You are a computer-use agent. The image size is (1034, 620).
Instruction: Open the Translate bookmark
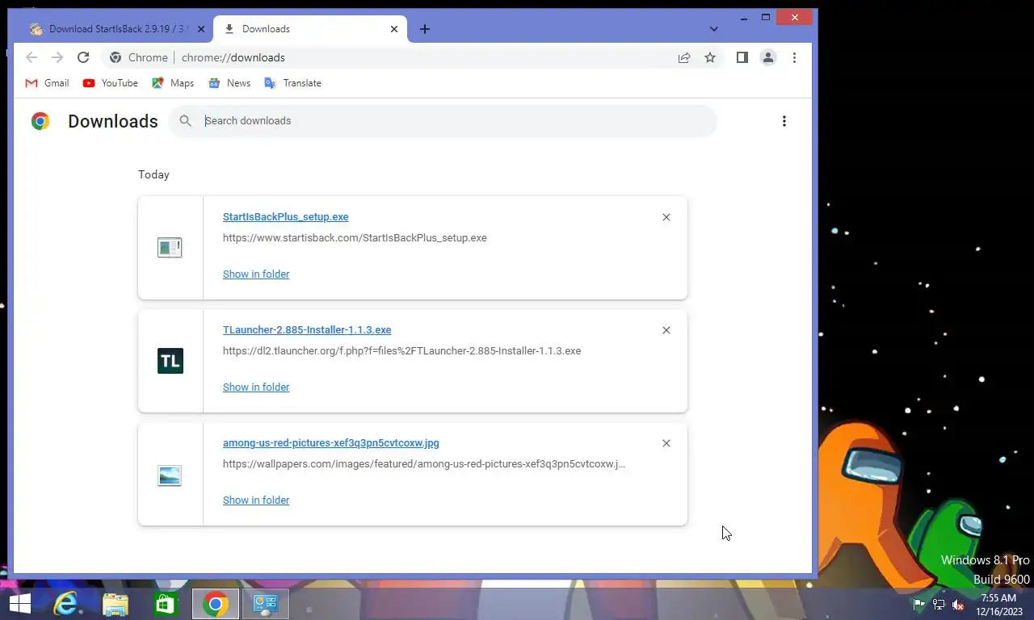(x=292, y=83)
